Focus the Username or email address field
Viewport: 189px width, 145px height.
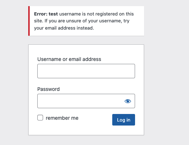point(86,71)
